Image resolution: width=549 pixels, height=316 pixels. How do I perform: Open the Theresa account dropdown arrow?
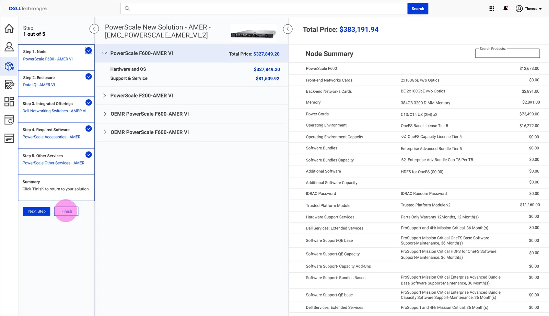(x=540, y=9)
